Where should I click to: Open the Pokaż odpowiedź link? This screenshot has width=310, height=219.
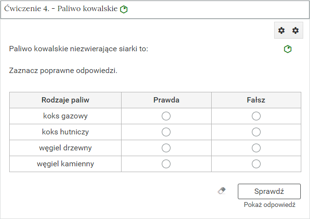pos(269,205)
